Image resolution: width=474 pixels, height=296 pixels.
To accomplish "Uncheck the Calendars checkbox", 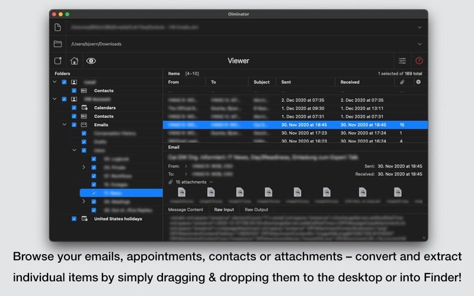I will pyautogui.click(x=74, y=108).
